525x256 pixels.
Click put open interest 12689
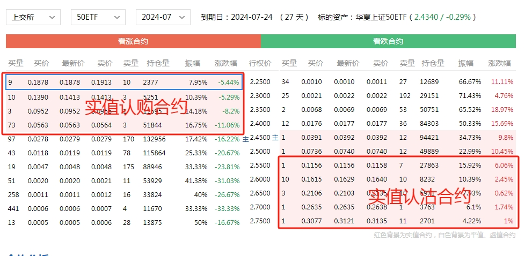(x=429, y=82)
